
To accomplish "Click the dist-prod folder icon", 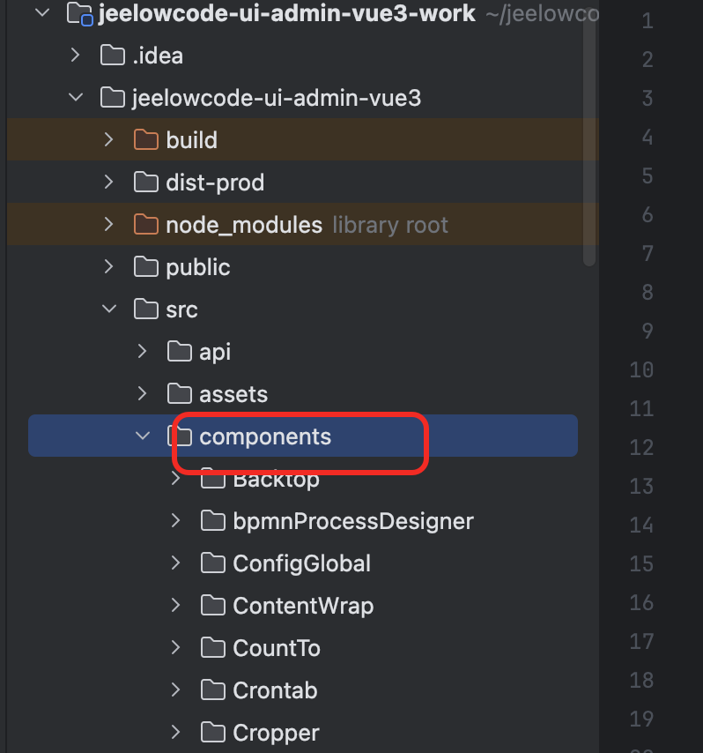I will point(145,183).
